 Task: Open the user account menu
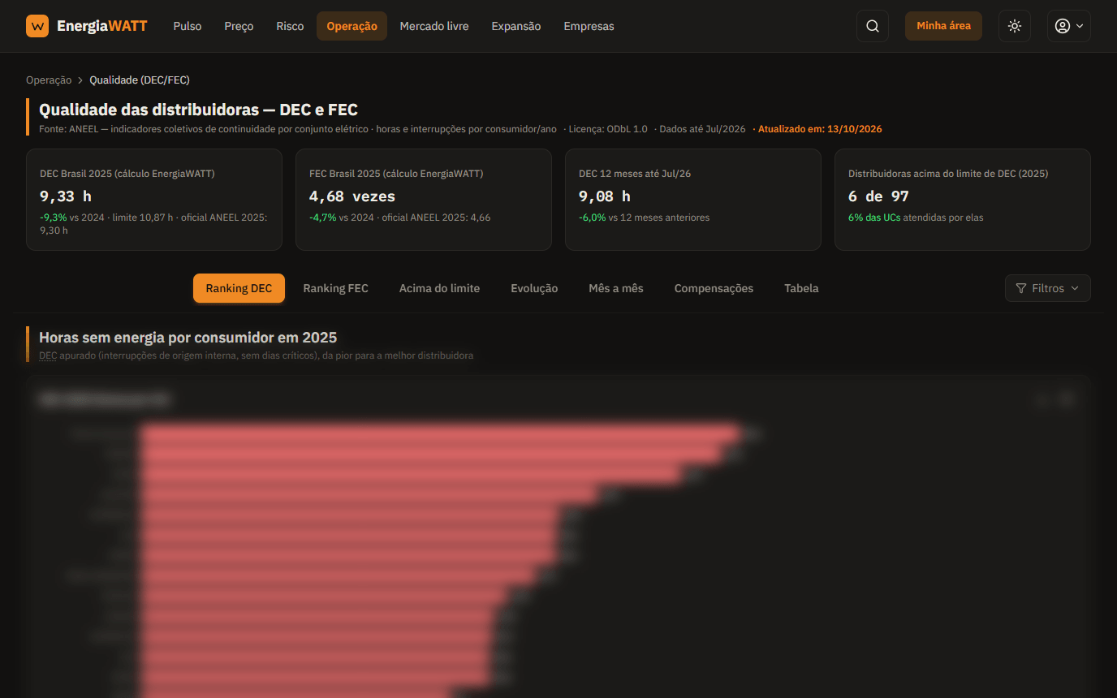tap(1068, 26)
